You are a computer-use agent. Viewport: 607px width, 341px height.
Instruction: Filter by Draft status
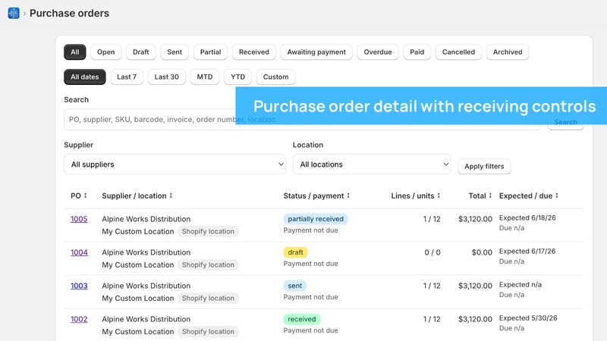[x=141, y=52]
